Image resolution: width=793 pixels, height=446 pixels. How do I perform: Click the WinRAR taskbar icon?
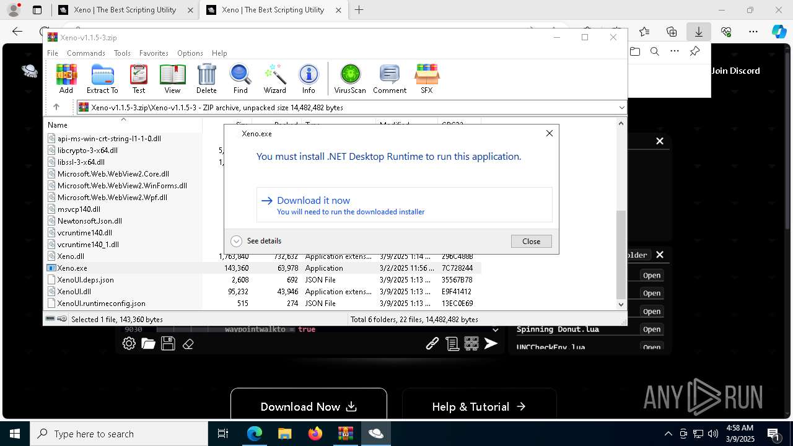(346, 434)
